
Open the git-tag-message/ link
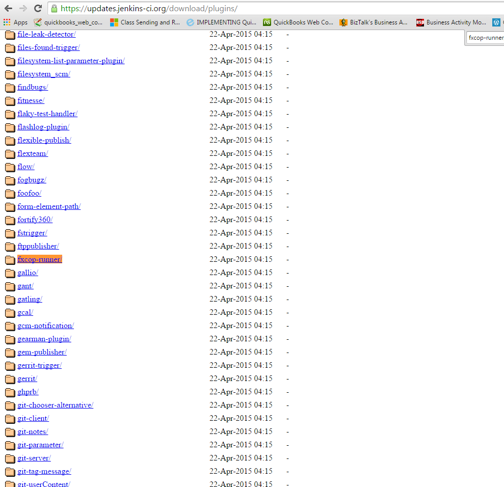coord(44,471)
